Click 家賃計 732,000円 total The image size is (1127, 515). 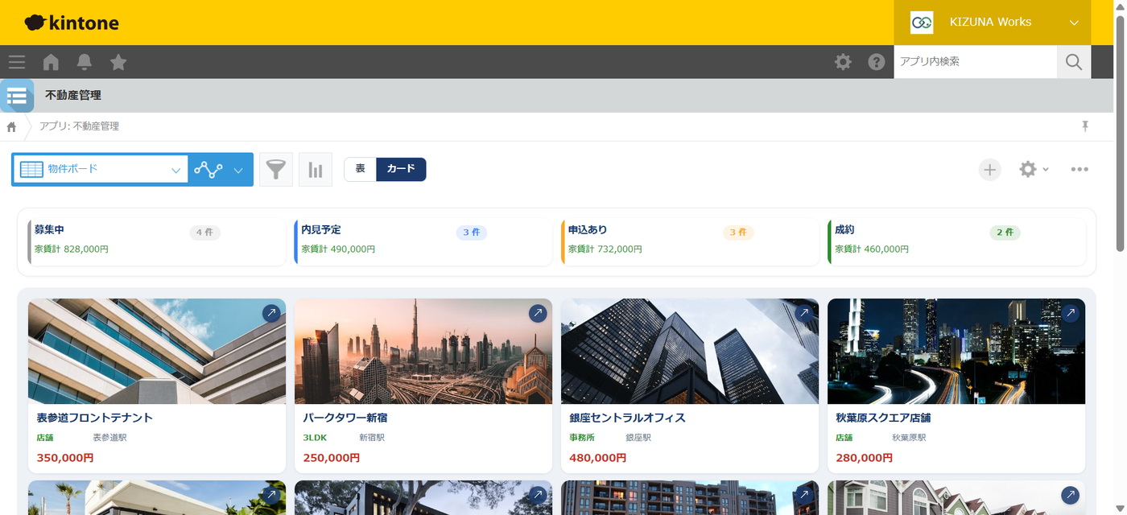[605, 249]
